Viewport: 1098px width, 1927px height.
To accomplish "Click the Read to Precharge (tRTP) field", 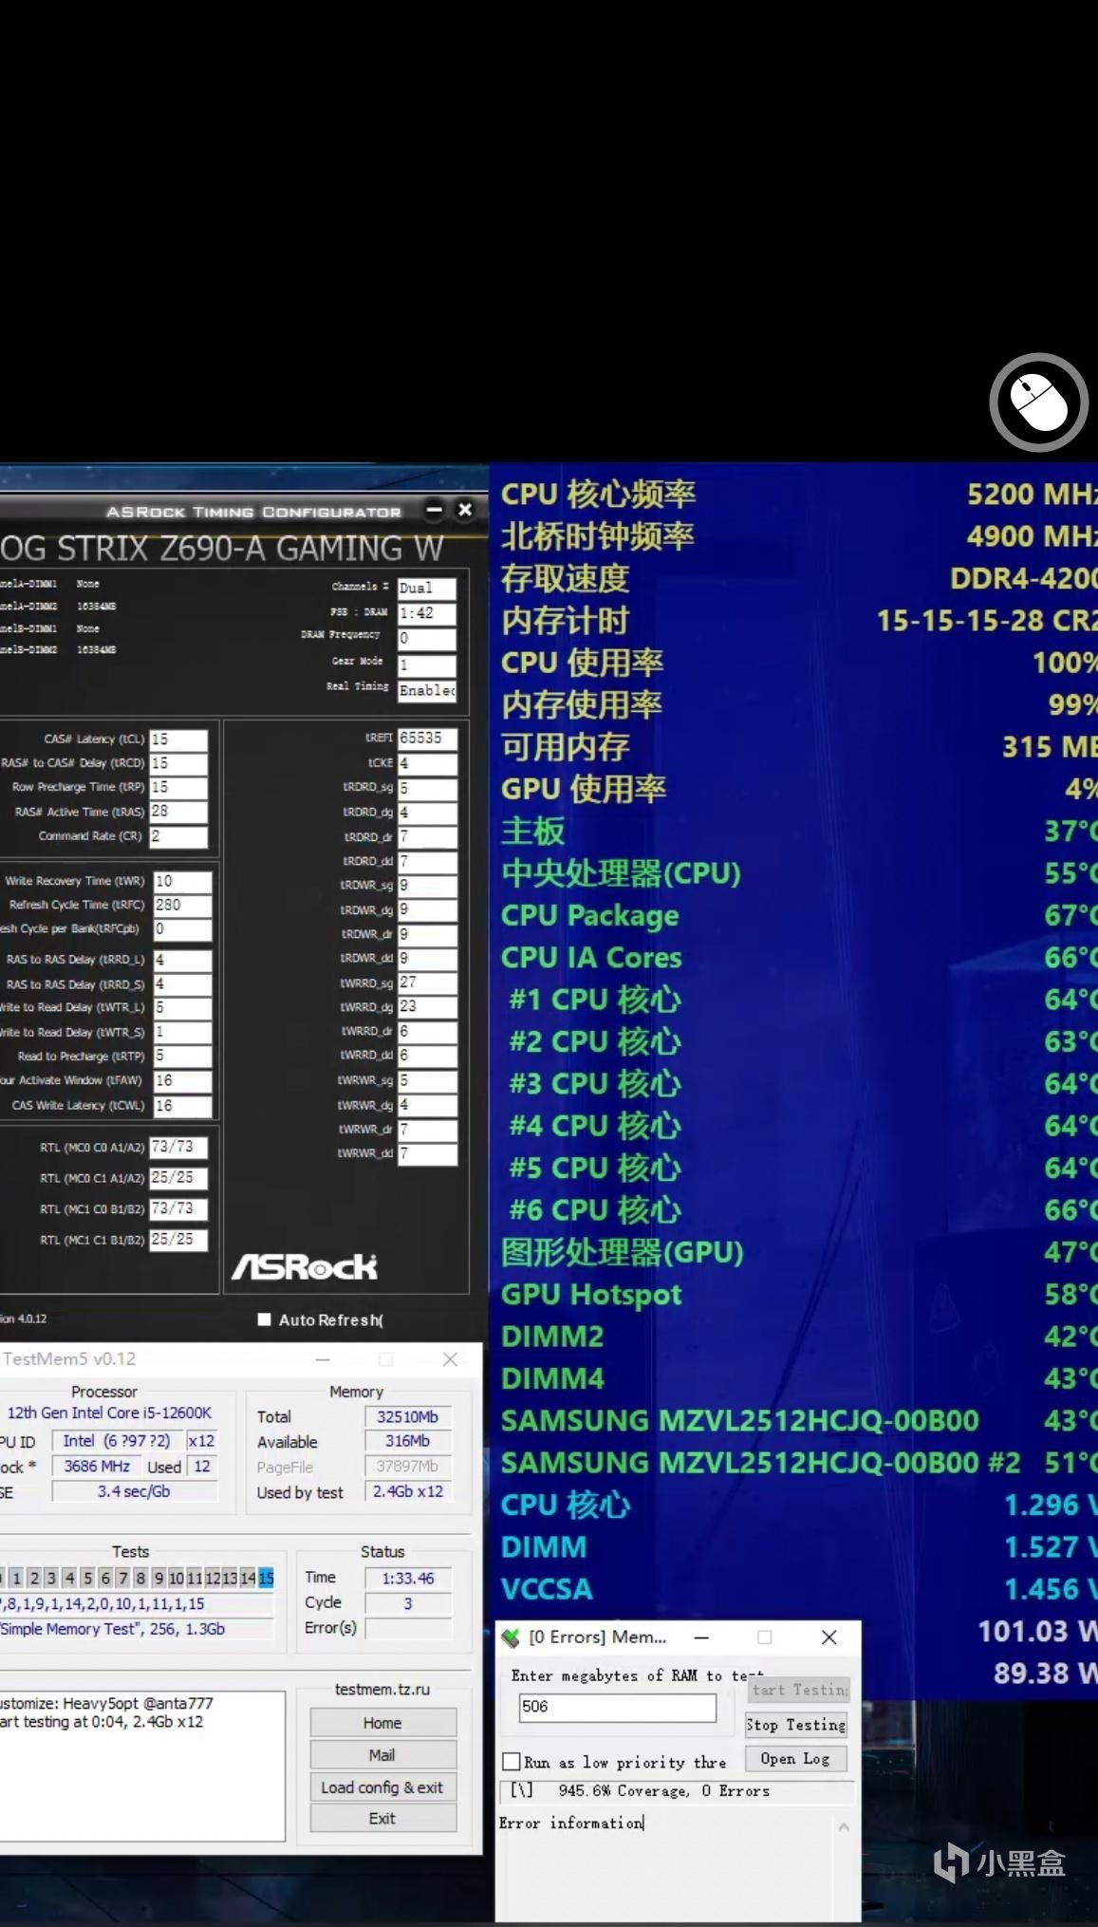I will click(182, 1056).
